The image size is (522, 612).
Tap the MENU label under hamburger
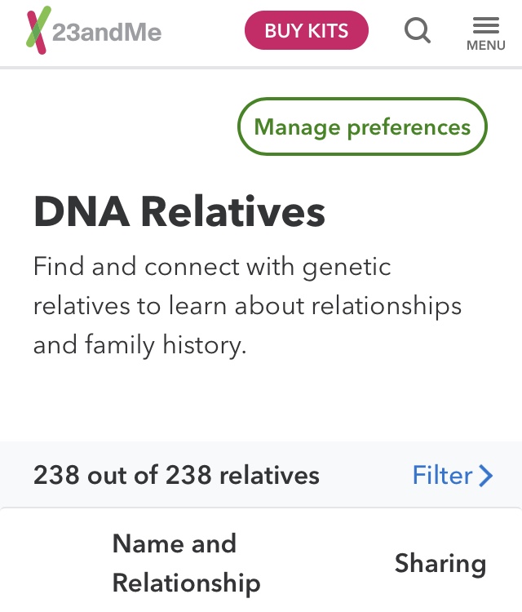[x=486, y=46]
